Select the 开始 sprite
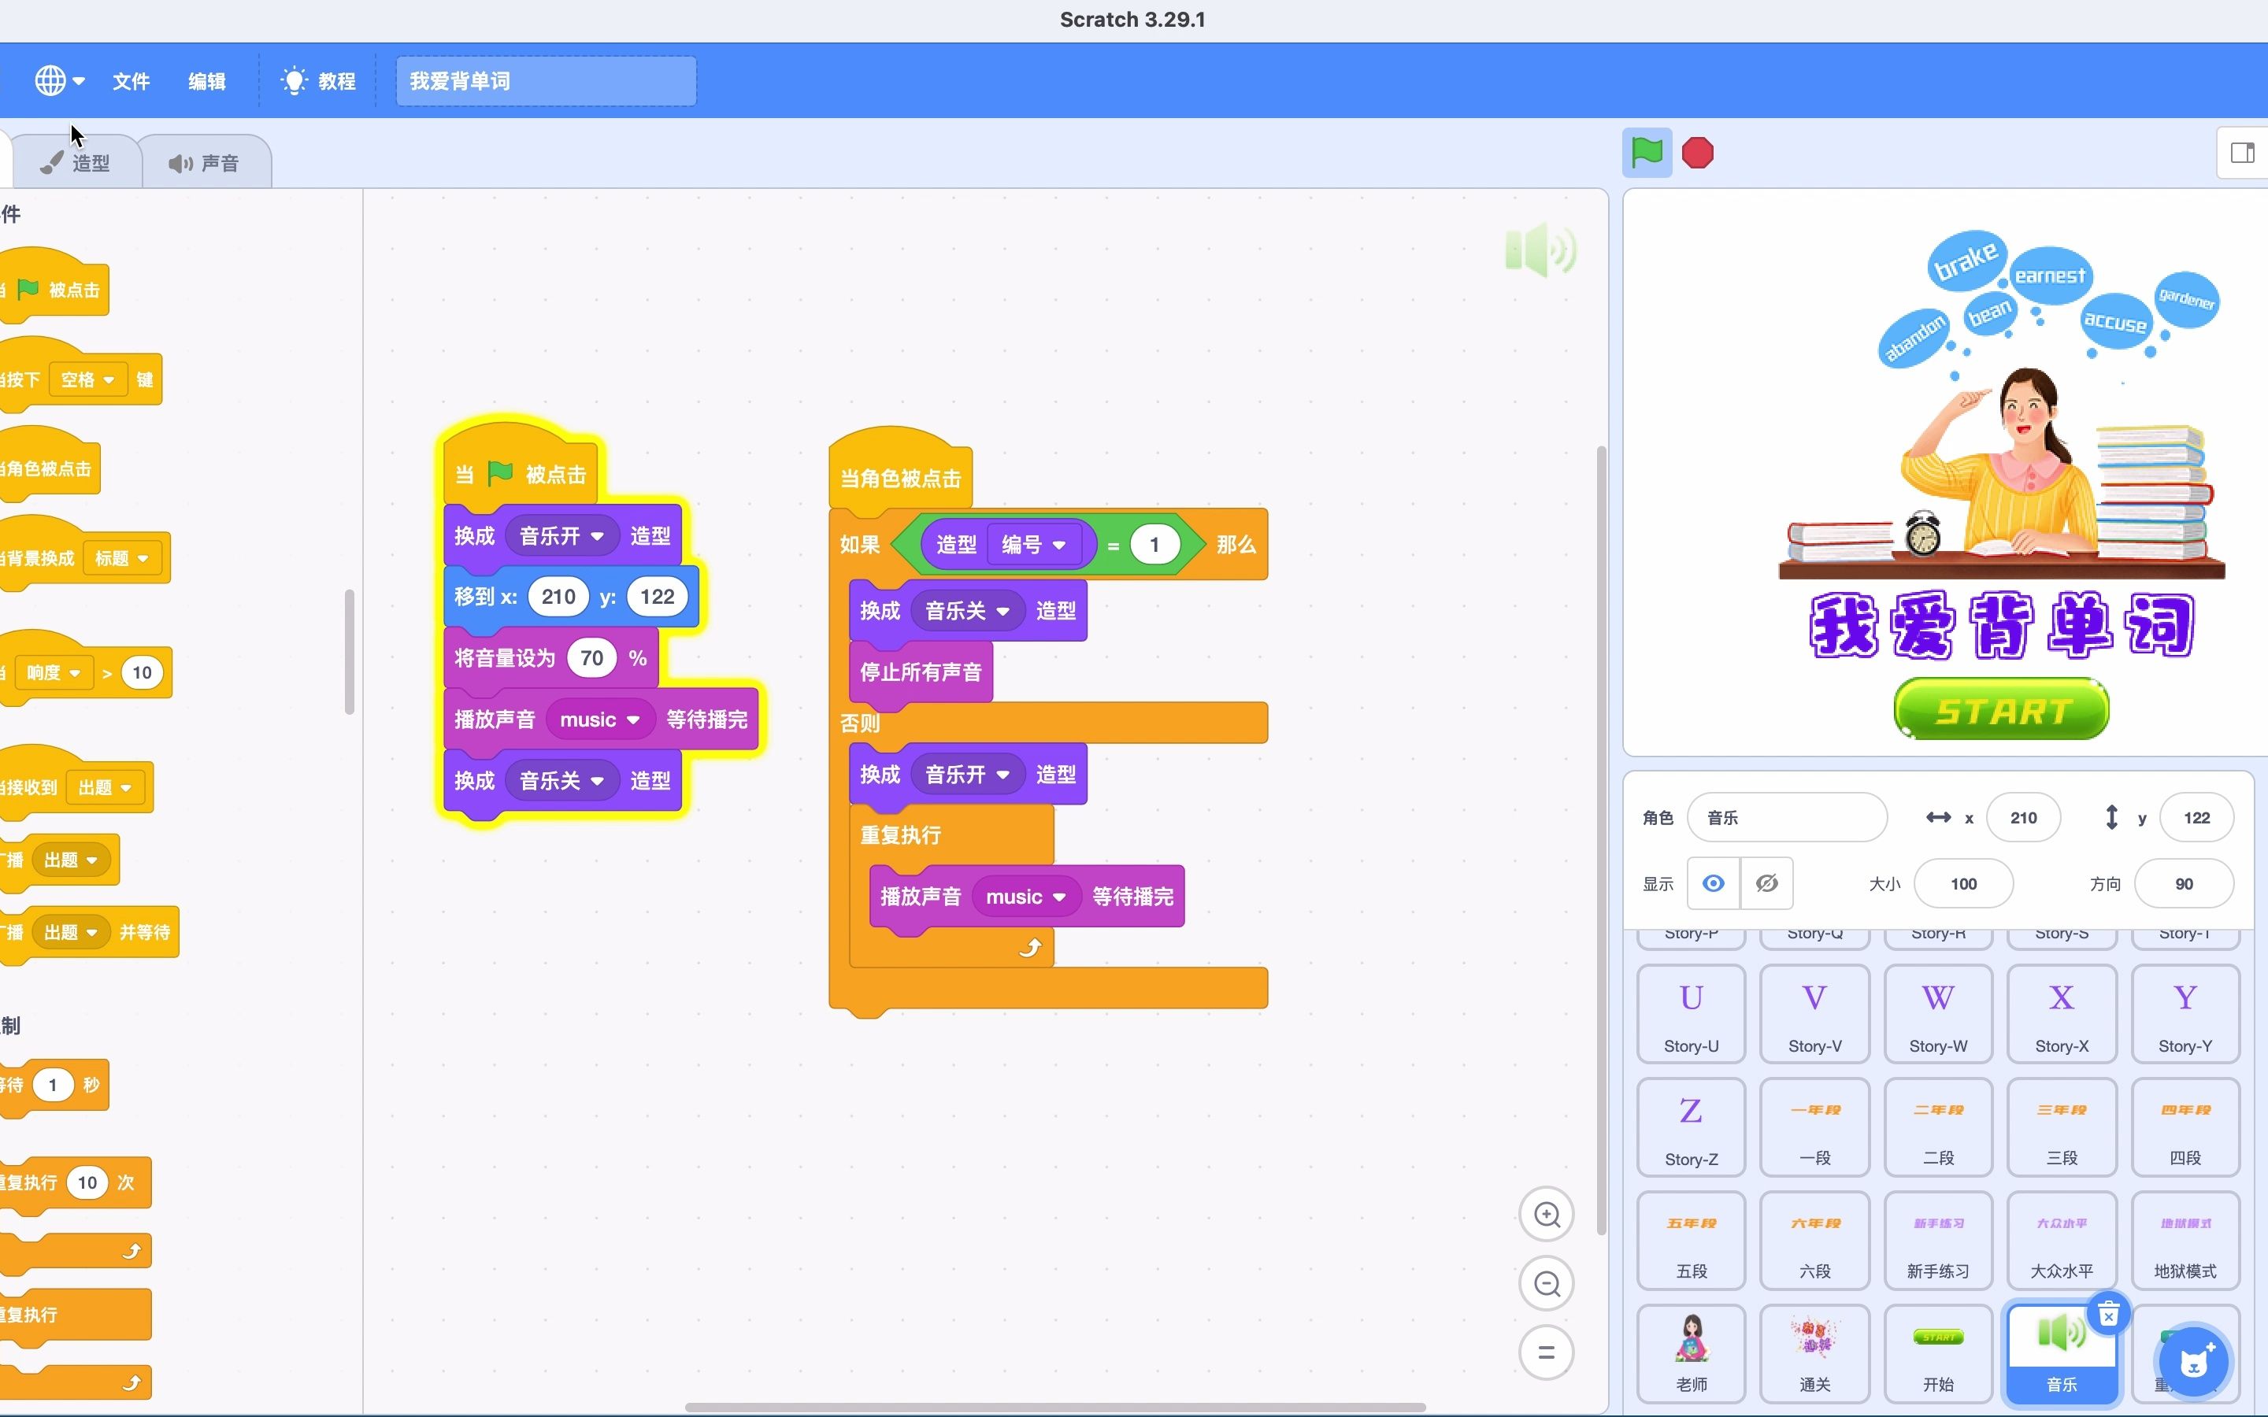 1938,1353
